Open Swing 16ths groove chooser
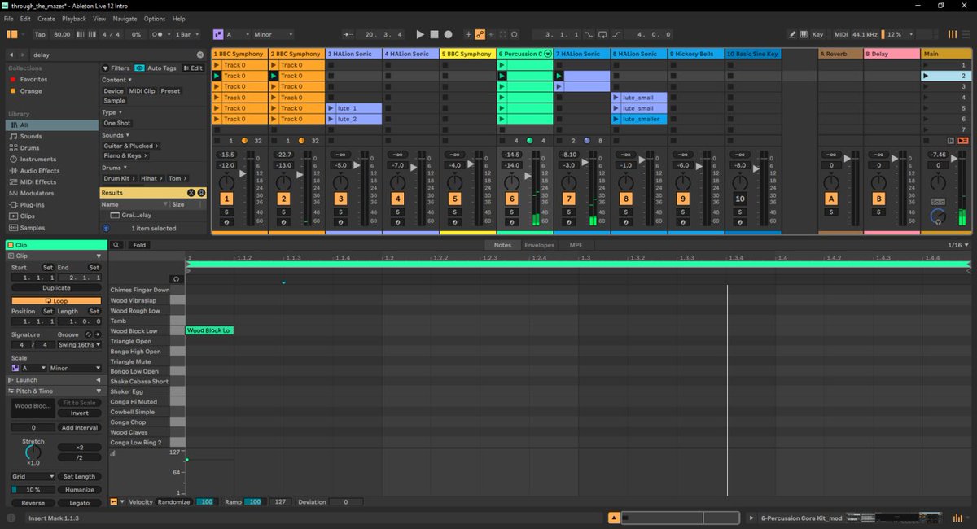977x529 pixels. 79,345
